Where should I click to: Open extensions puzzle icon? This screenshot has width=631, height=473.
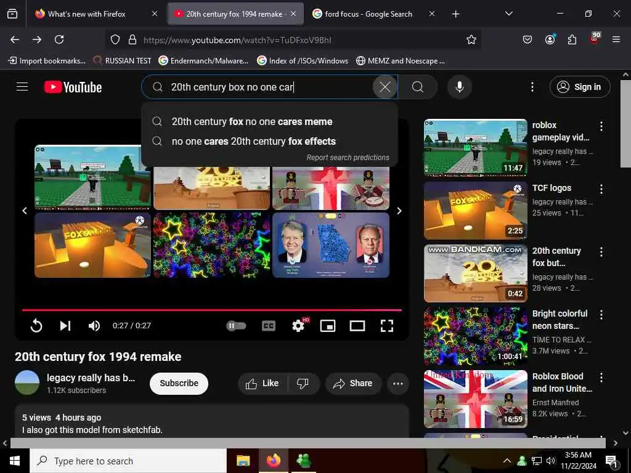[572, 39]
